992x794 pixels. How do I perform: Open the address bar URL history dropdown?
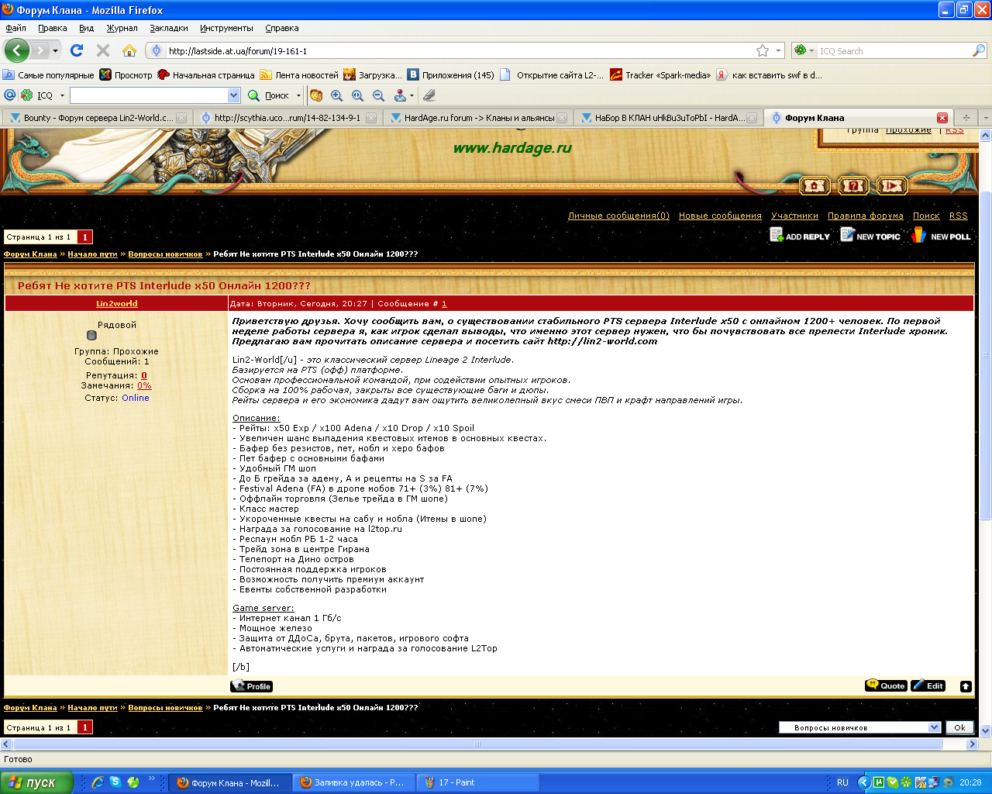[778, 50]
